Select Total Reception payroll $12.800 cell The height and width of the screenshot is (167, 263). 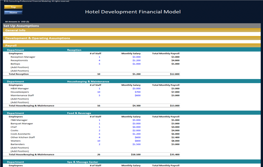pyautogui.click(x=174, y=74)
